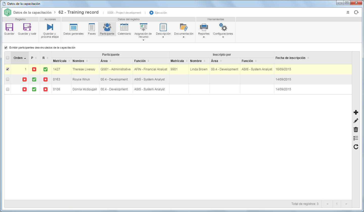The image size is (364, 212).
Task: Go to the next page arrow
Action: click(346, 204)
